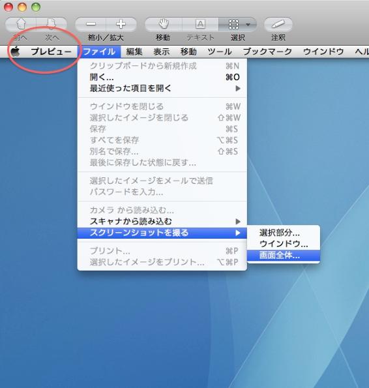Zoom in with the plus toolbar button
Viewport: 369px width, 388px height.
point(121,24)
